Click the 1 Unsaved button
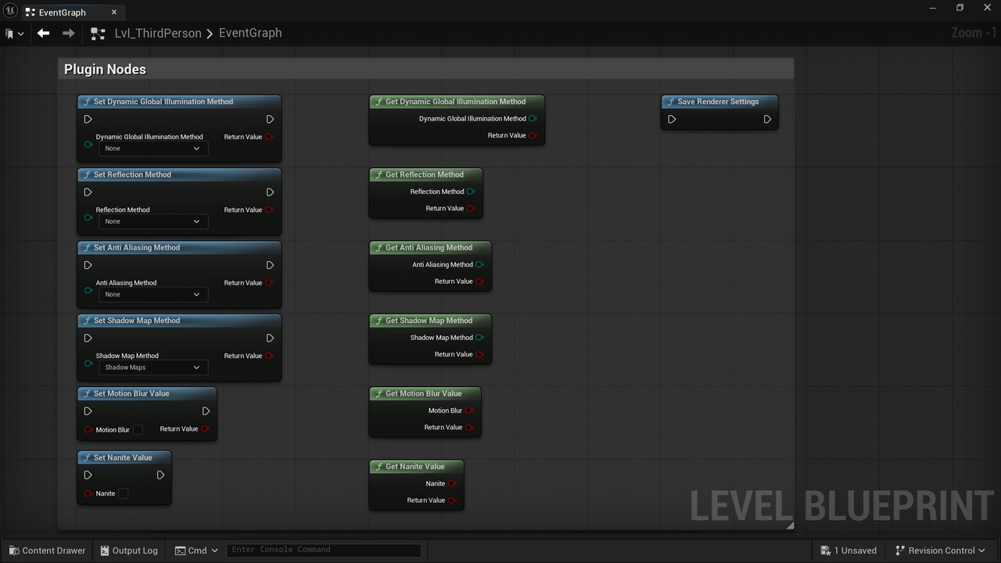This screenshot has height=563, width=1001. [x=849, y=550]
